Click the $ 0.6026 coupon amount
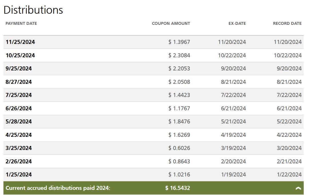Viewport: 316px width, 195px height. point(179,148)
